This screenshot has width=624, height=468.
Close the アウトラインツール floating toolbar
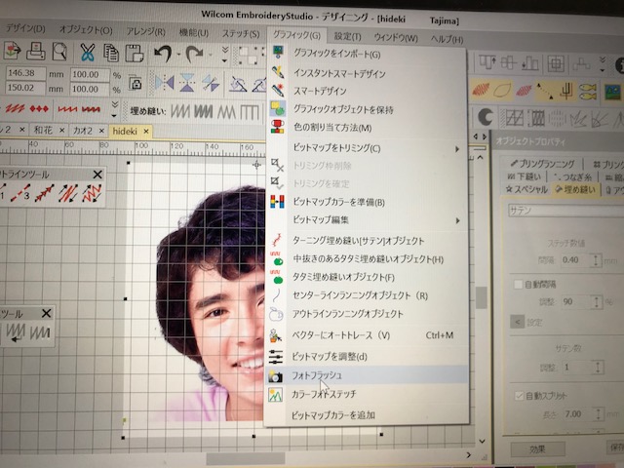[97, 174]
